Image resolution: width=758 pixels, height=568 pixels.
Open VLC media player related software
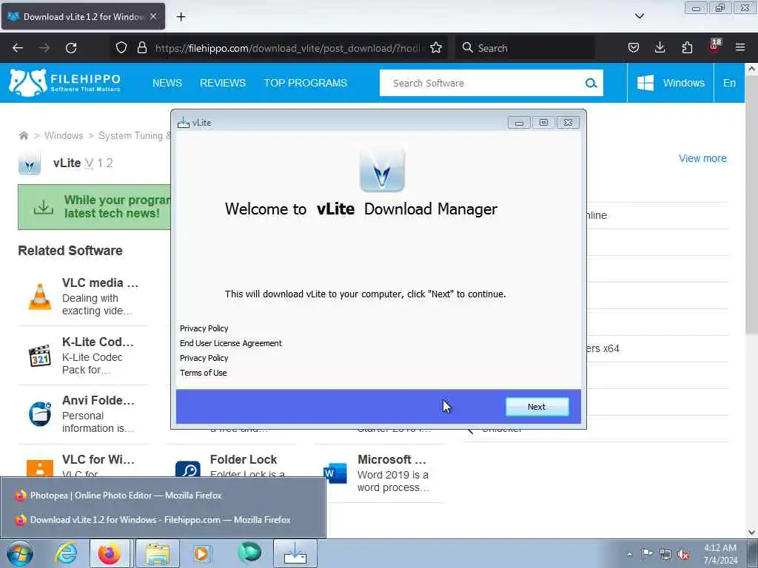pos(100,283)
